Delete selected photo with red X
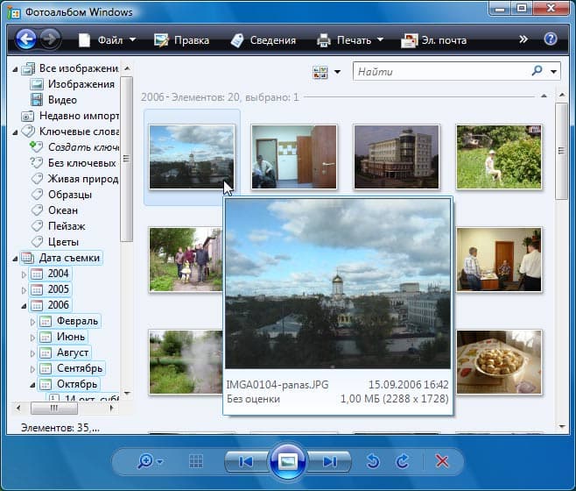The height and width of the screenshot is (491, 576). [442, 461]
